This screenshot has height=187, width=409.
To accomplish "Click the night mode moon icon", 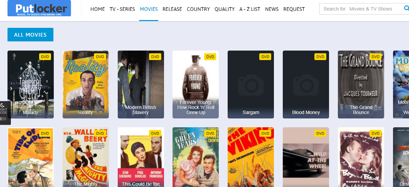I will click(2, 105).
